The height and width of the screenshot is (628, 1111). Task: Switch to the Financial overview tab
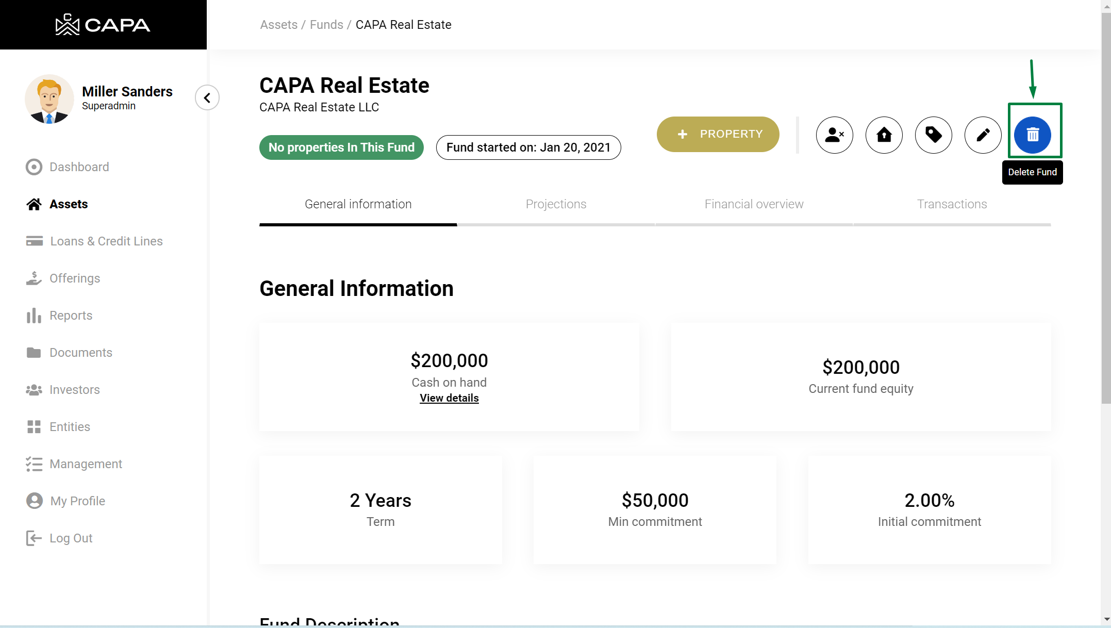pos(754,204)
